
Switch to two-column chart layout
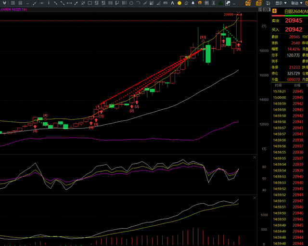13,3
